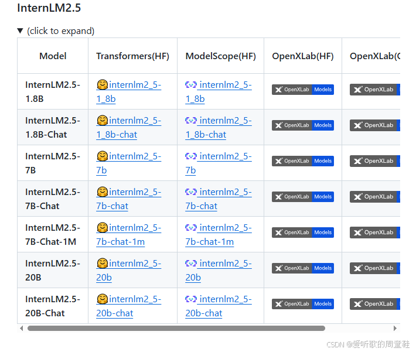Select the InternLM2.5-20B model name cell
This screenshot has width=416, height=352.
(53, 270)
